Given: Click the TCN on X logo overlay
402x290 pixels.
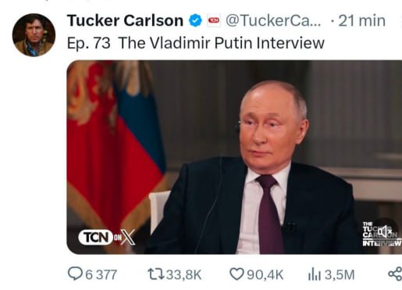Looking at the screenshot, I should (107, 238).
